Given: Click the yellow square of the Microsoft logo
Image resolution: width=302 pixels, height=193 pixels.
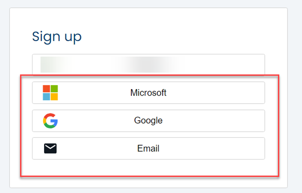Looking at the screenshot, I should click(x=54, y=97).
